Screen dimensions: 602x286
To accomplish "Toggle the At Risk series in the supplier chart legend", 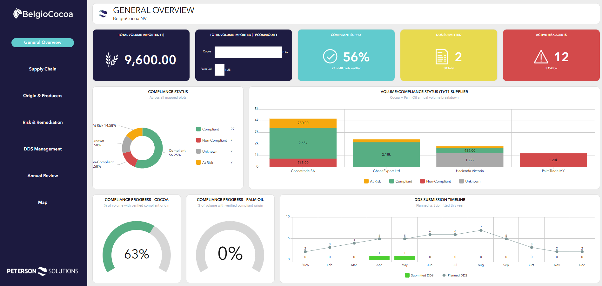I will (372, 181).
